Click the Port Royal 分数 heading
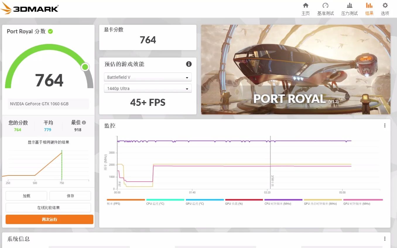Image resolution: width=397 pixels, height=248 pixels. 26,31
